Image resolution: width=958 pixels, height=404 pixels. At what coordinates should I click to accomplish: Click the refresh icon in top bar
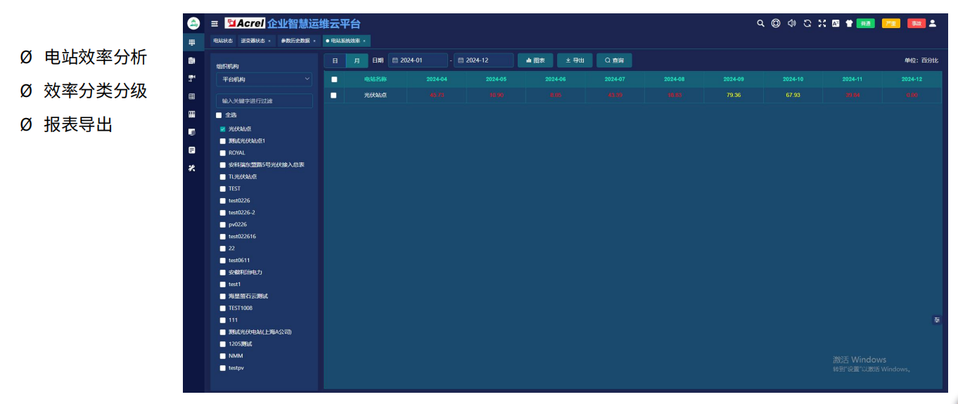tap(807, 23)
